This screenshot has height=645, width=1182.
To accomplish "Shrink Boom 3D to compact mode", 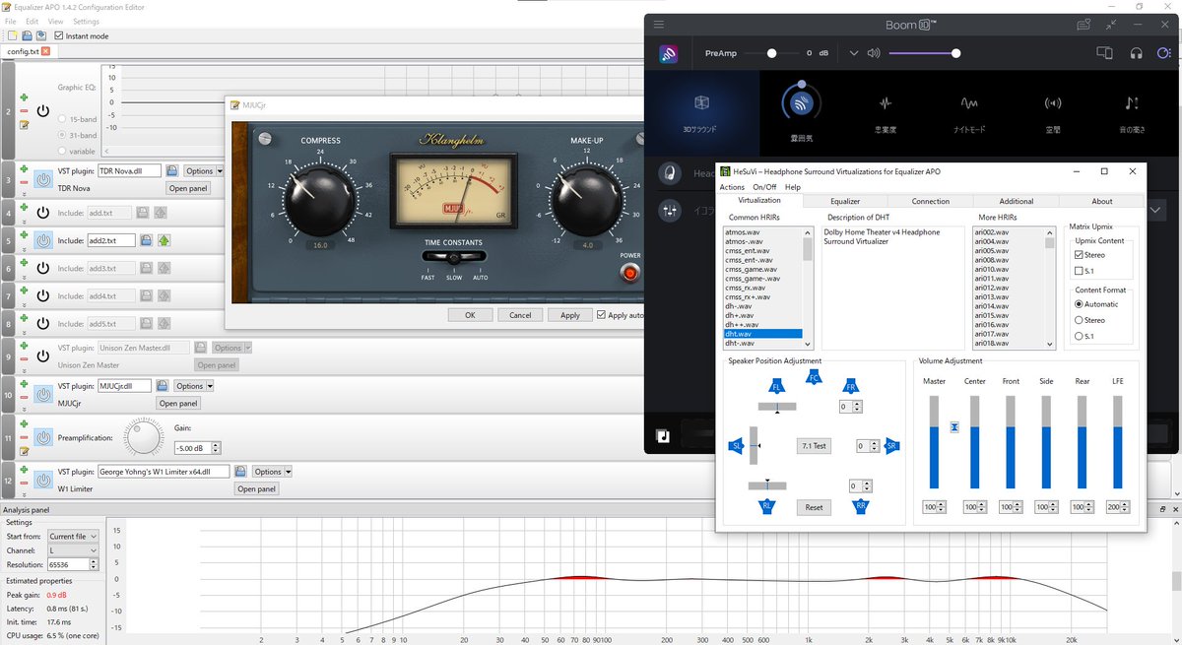I will 1112,25.
